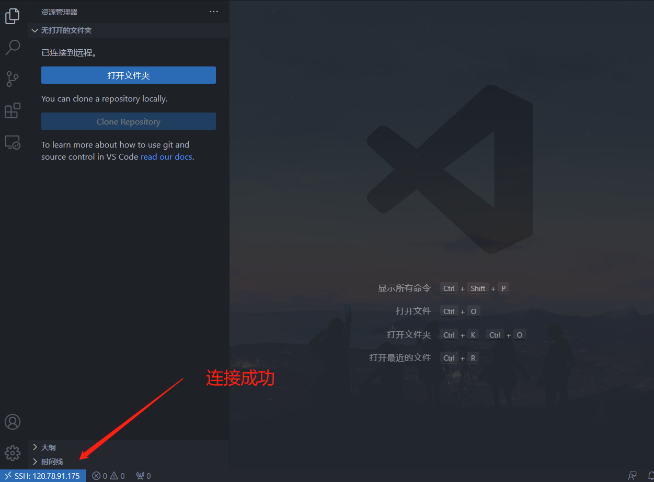Open the Search view icon

(x=13, y=47)
